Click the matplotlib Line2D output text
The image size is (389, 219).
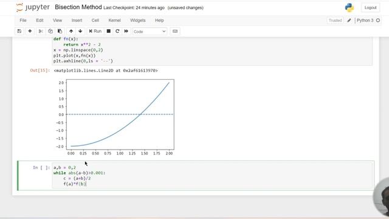(x=106, y=71)
